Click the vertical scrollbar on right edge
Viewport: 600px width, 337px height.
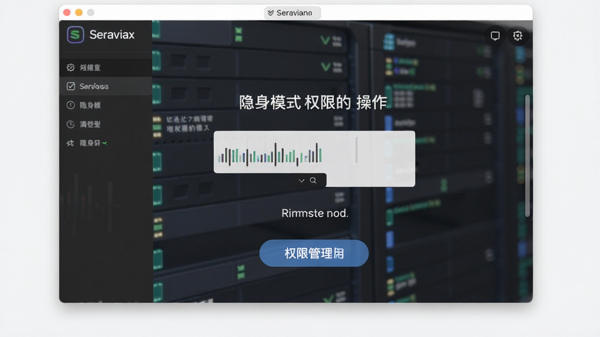pos(527,156)
